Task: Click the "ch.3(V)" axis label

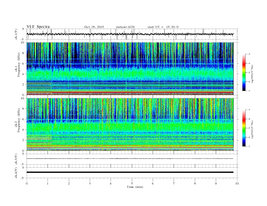Action: pos(16,159)
